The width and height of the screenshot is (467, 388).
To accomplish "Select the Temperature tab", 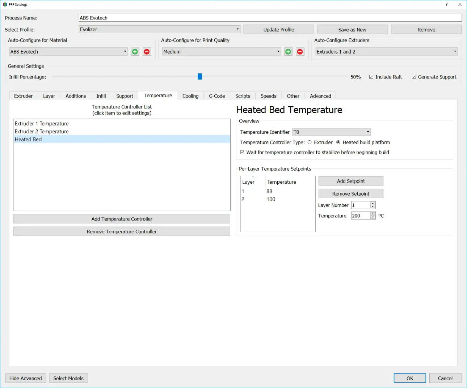I will 158,95.
